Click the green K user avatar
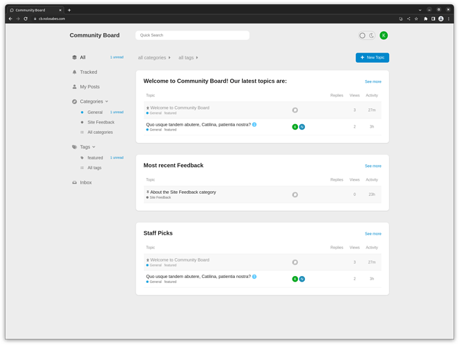Image resolution: width=459 pixels, height=345 pixels. [384, 35]
